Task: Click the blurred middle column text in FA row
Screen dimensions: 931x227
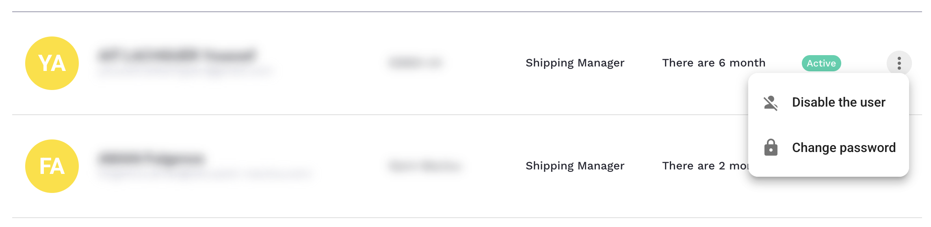Action: (424, 166)
